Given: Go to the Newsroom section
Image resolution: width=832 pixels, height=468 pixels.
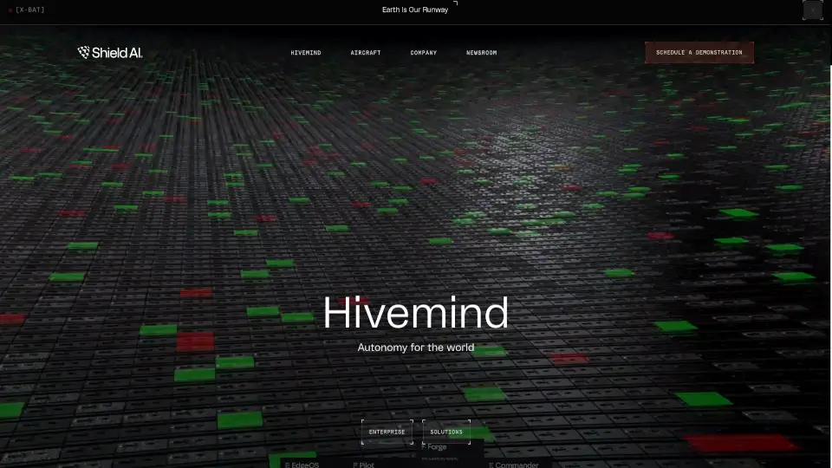Looking at the screenshot, I should click(481, 53).
